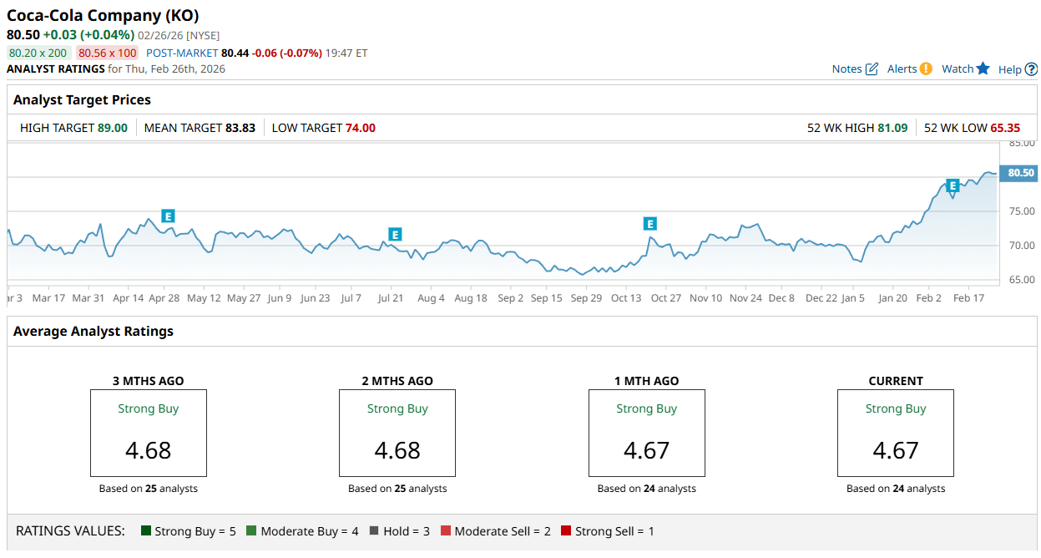Click the Sep 29 date on chart axis
1041x558 pixels.
coord(585,298)
